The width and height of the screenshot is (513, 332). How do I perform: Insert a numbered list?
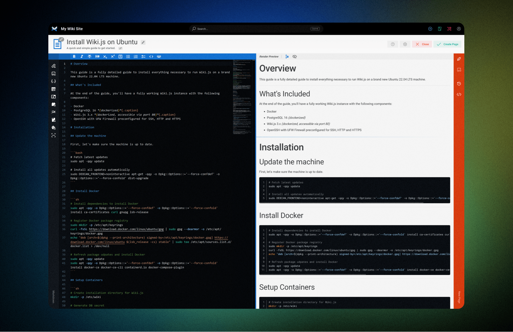136,56
